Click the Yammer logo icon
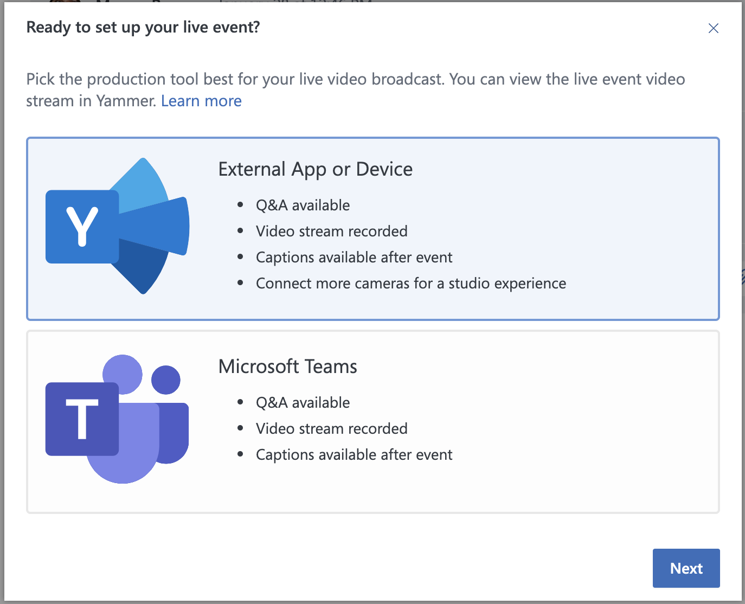745x604 pixels. click(118, 226)
